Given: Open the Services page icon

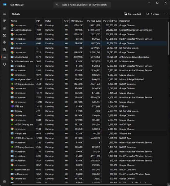Looking at the screenshot, I should (x=5, y=64).
